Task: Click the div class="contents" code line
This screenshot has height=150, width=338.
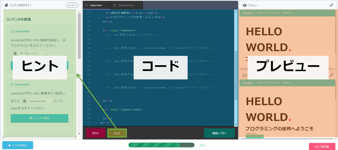Action: [119, 30]
